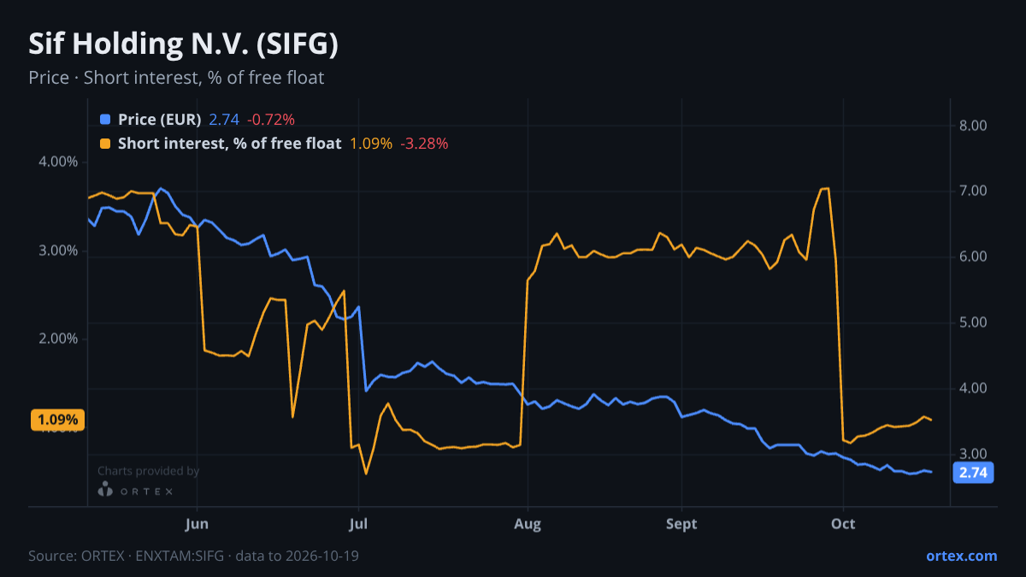Toggle the Price (EUR) legend series label
The width and height of the screenshot is (1026, 577).
(160, 120)
